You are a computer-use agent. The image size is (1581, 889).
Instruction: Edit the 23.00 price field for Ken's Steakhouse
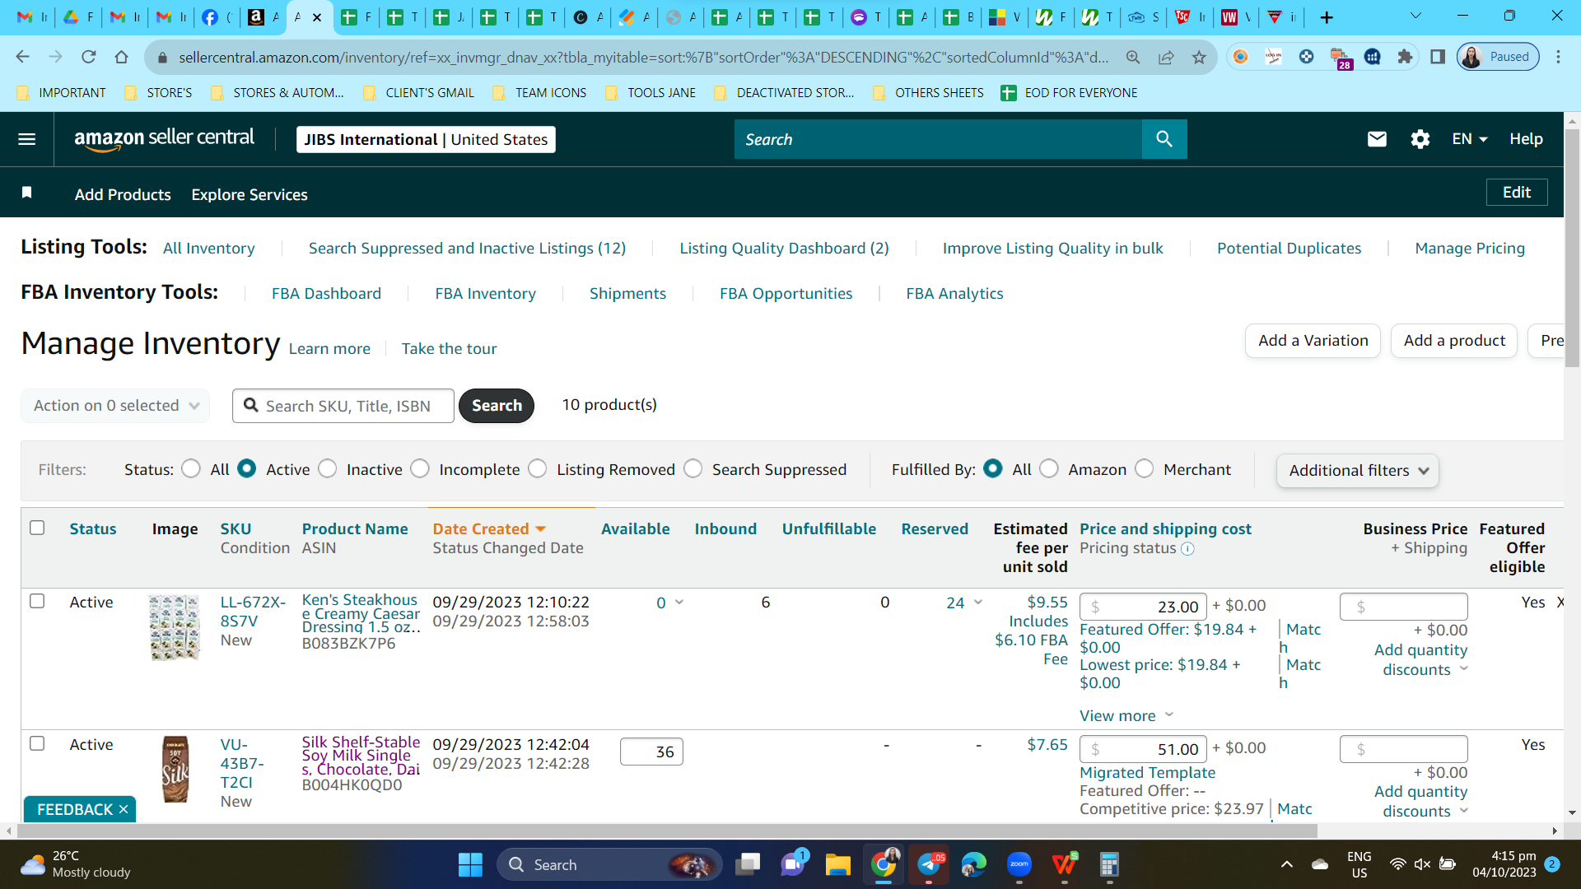[1143, 607]
